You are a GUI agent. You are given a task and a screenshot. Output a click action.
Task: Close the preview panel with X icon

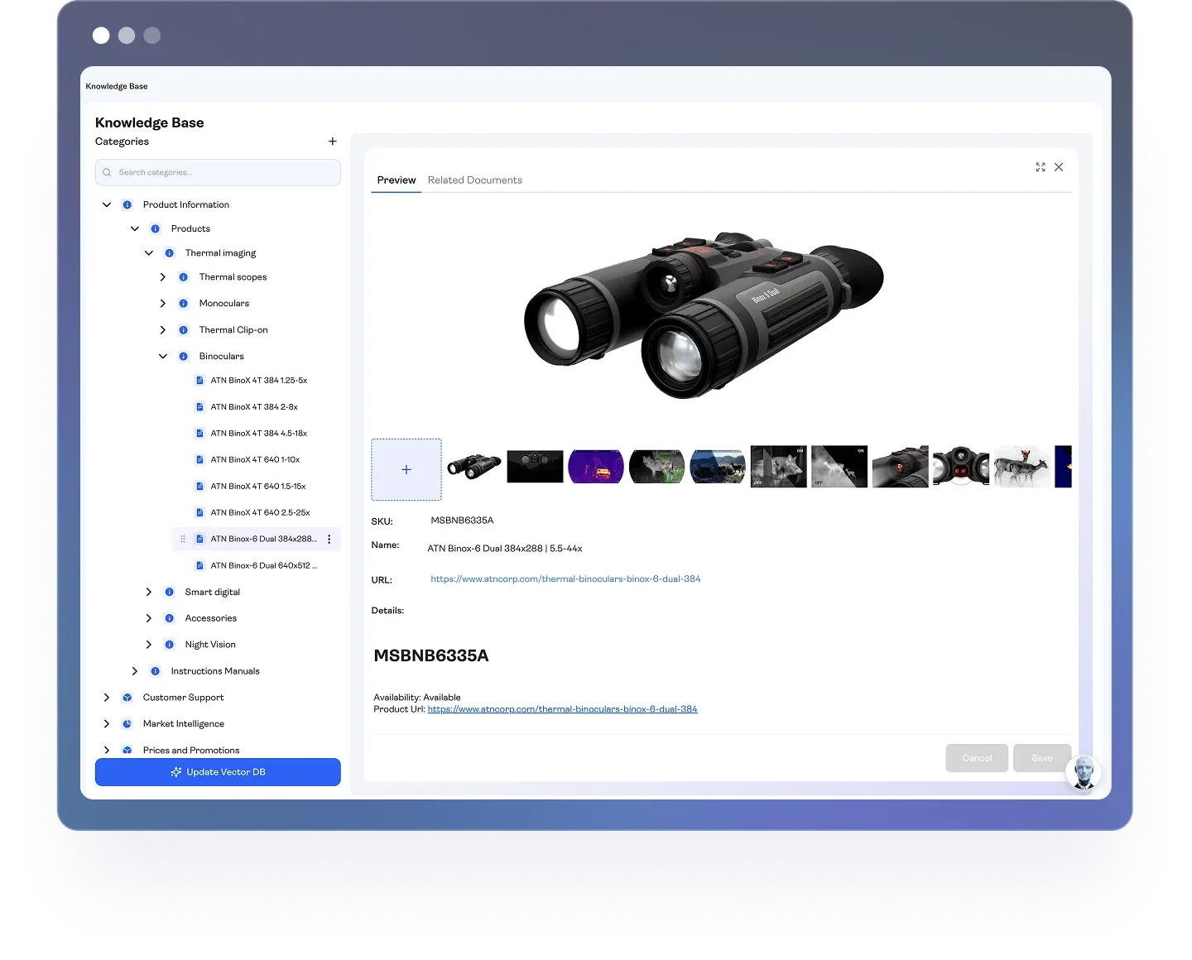1059,167
